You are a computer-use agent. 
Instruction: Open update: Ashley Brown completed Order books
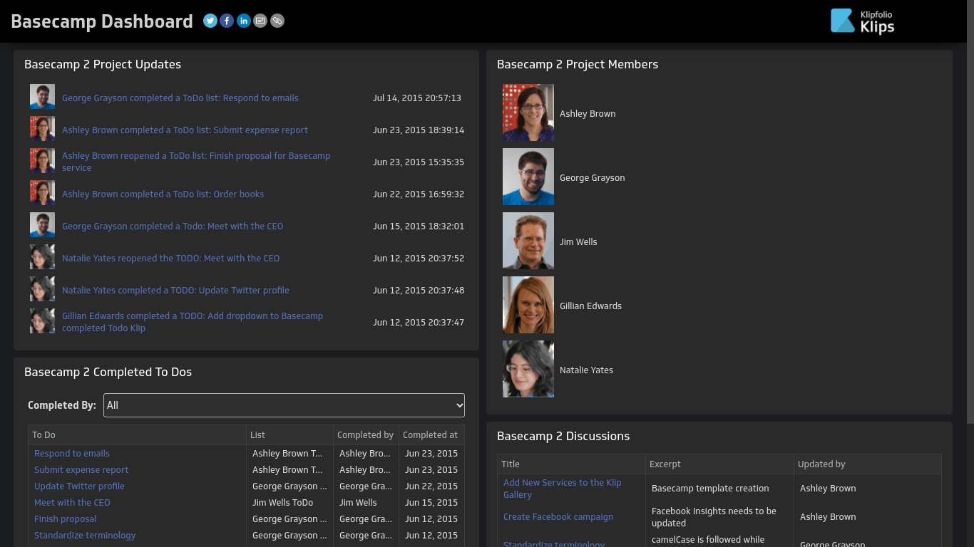click(x=163, y=194)
